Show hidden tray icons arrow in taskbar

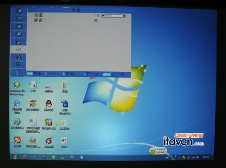click(179, 158)
